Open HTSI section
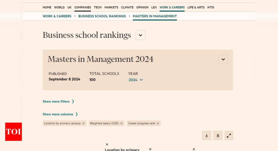Screen dimensions: 278x151 click(x=211, y=7)
